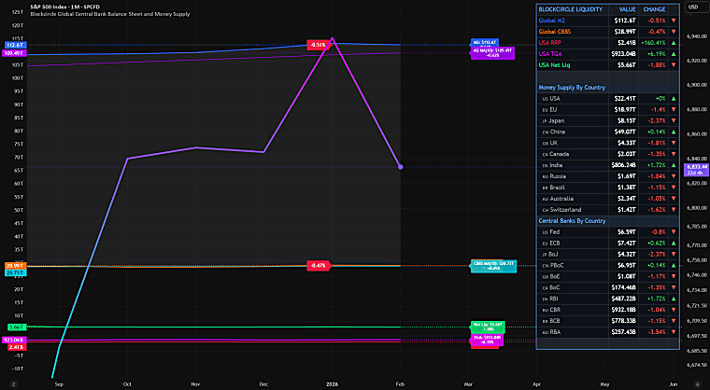The height and width of the screenshot is (390, 710).
Task: Open the USD currency selector
Action: click(x=693, y=7)
